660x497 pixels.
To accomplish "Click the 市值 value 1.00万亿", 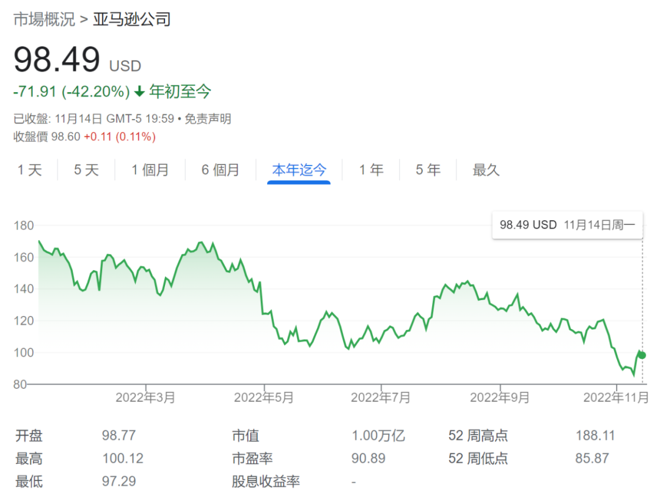I will click(x=378, y=435).
